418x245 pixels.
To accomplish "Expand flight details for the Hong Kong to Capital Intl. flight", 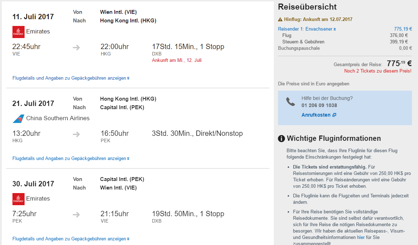I will pos(71,159).
